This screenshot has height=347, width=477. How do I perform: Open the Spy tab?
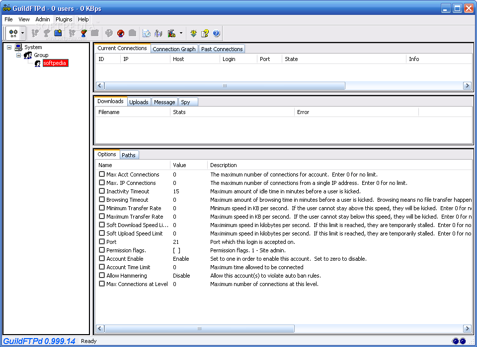point(188,102)
